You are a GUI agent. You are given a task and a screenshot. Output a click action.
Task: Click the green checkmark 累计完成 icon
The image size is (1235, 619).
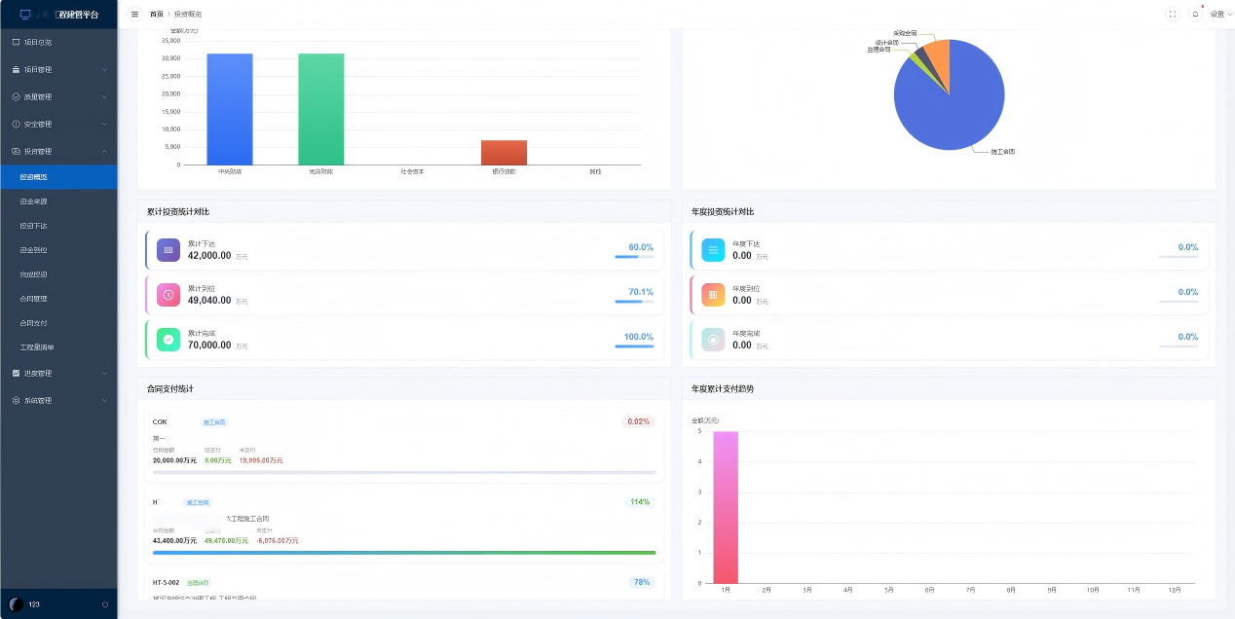[168, 340]
